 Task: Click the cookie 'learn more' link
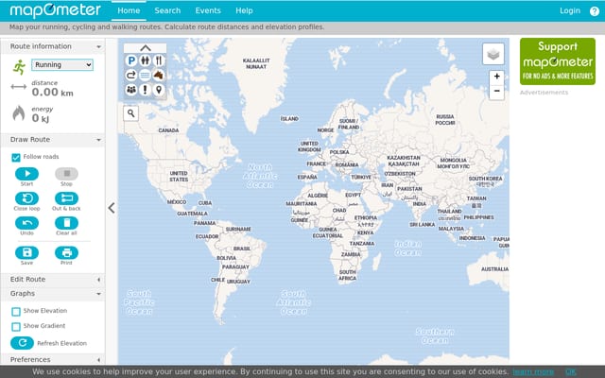(533, 371)
